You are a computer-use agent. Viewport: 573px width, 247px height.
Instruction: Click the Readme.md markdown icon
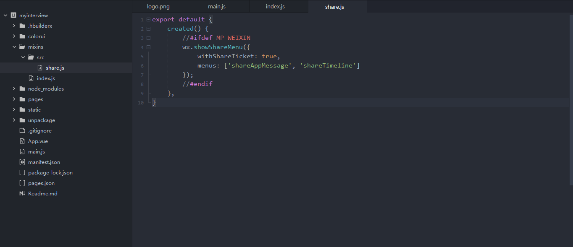point(22,193)
